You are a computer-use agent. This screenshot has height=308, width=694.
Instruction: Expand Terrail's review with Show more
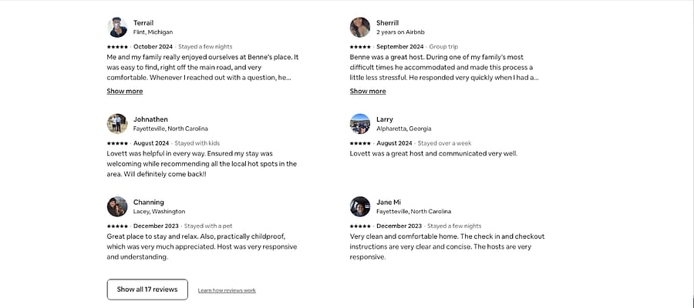[x=125, y=91]
